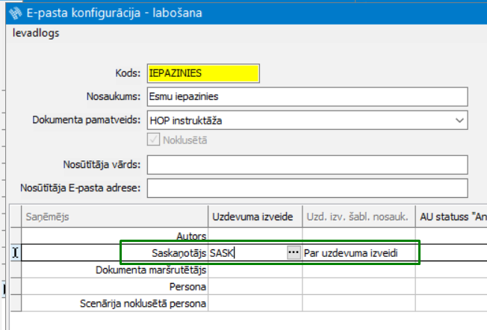Click the Kods field containing IEPAZINIES

tap(203, 73)
